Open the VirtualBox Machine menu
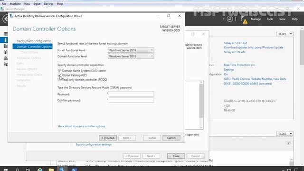 click(x=15, y=4)
